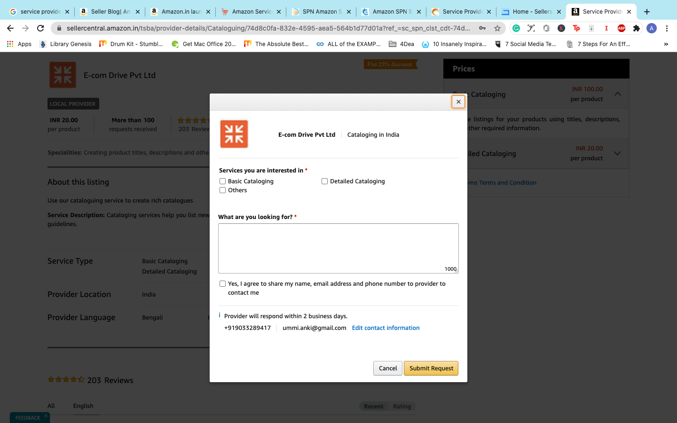Viewport: 677px width, 423px height.
Task: Open the ALL of the EXAMP bookmark
Action: (x=348, y=44)
